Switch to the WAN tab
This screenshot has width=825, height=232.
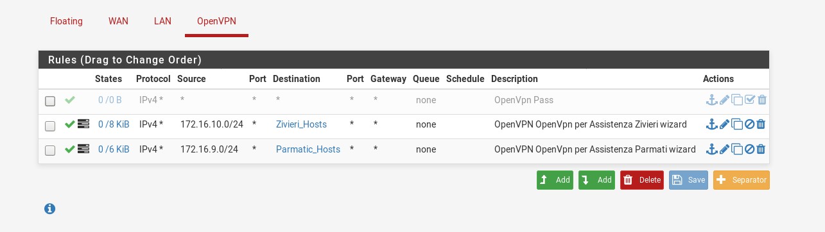click(118, 21)
